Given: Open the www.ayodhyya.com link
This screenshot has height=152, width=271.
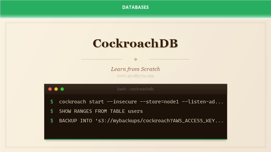Looking at the screenshot, I should (x=135, y=76).
